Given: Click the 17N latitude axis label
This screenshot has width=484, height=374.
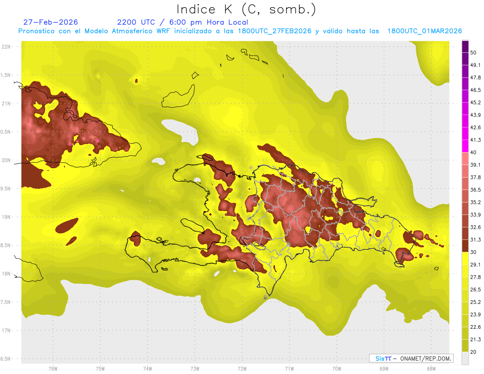Looking at the screenshot, I should click(x=6, y=330).
